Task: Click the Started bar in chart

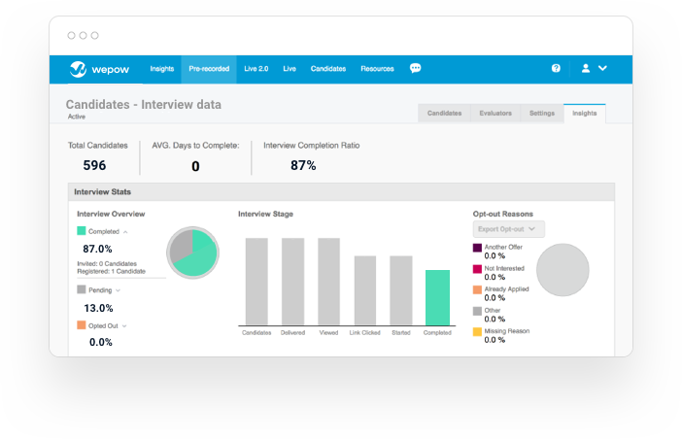Action: point(401,290)
